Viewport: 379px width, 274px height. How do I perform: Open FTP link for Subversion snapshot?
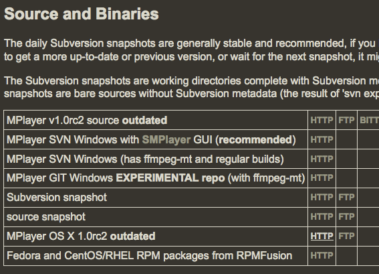click(x=346, y=197)
